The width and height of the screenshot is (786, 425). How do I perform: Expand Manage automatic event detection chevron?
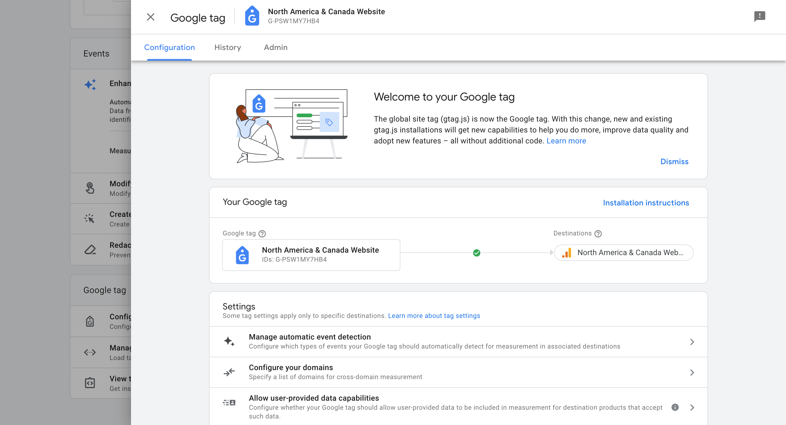pos(692,342)
